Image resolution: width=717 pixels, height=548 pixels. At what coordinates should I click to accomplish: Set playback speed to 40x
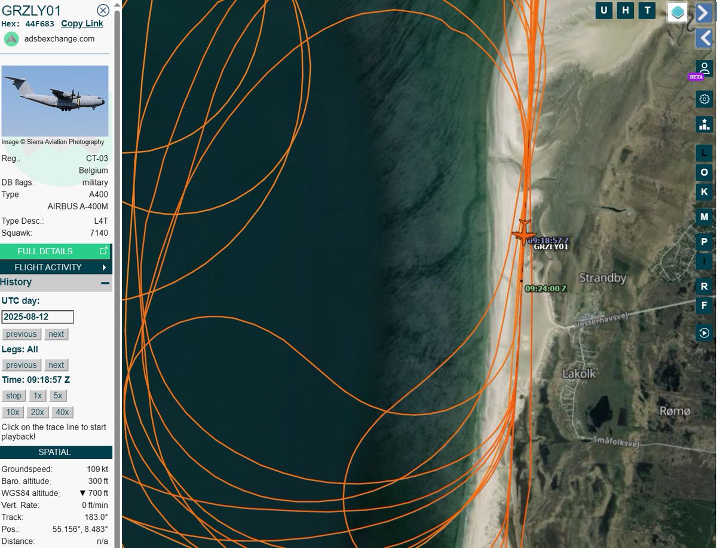pos(62,412)
